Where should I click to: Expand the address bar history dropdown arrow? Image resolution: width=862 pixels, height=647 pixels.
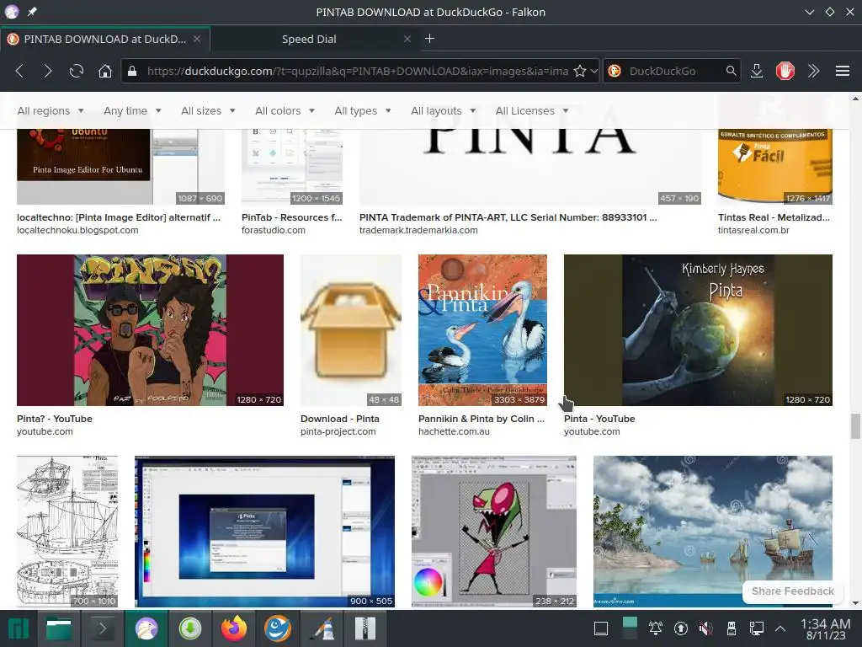(593, 71)
